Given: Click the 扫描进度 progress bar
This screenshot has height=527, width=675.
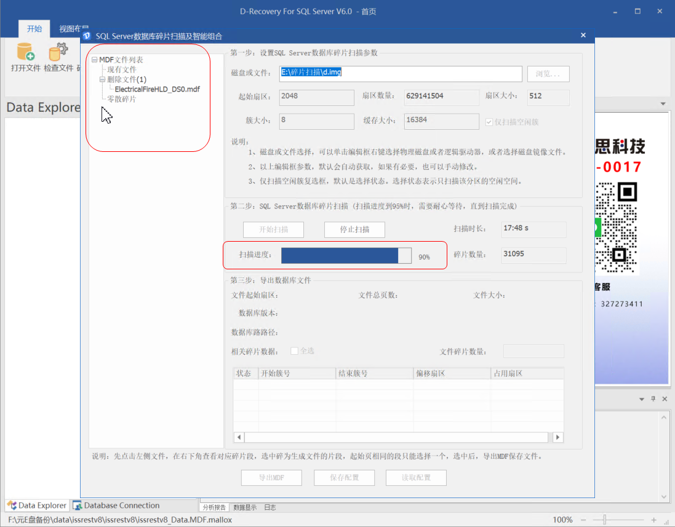Looking at the screenshot, I should [346, 256].
